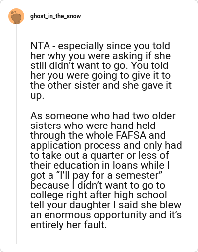Viewport: 198px width, 252px height.
Task: Click the word FAFSA in the comment
Action: pyautogui.click(x=131, y=135)
